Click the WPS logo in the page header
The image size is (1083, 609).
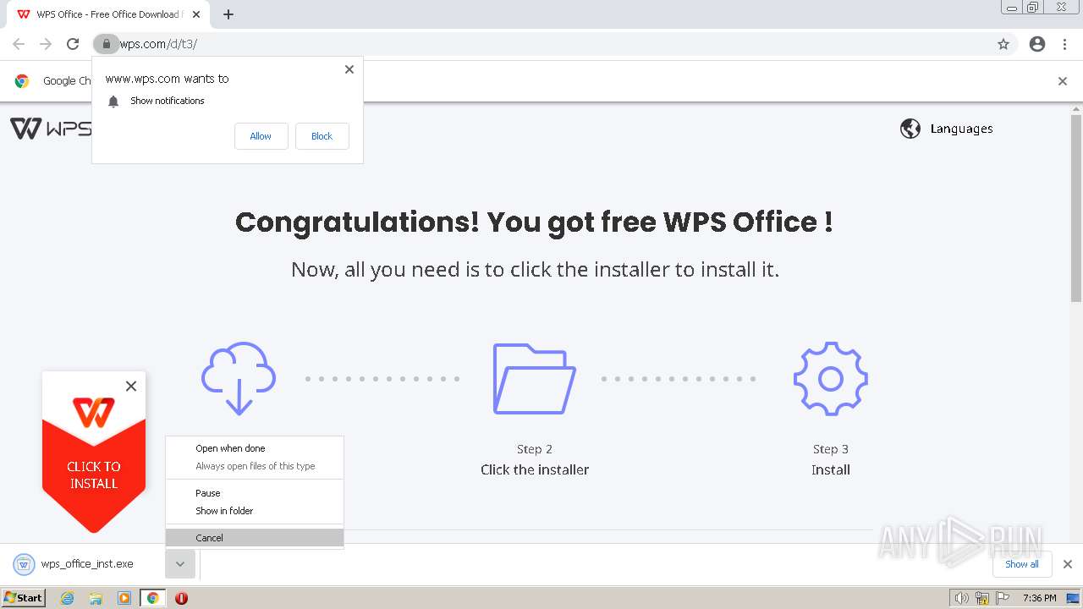click(51, 129)
